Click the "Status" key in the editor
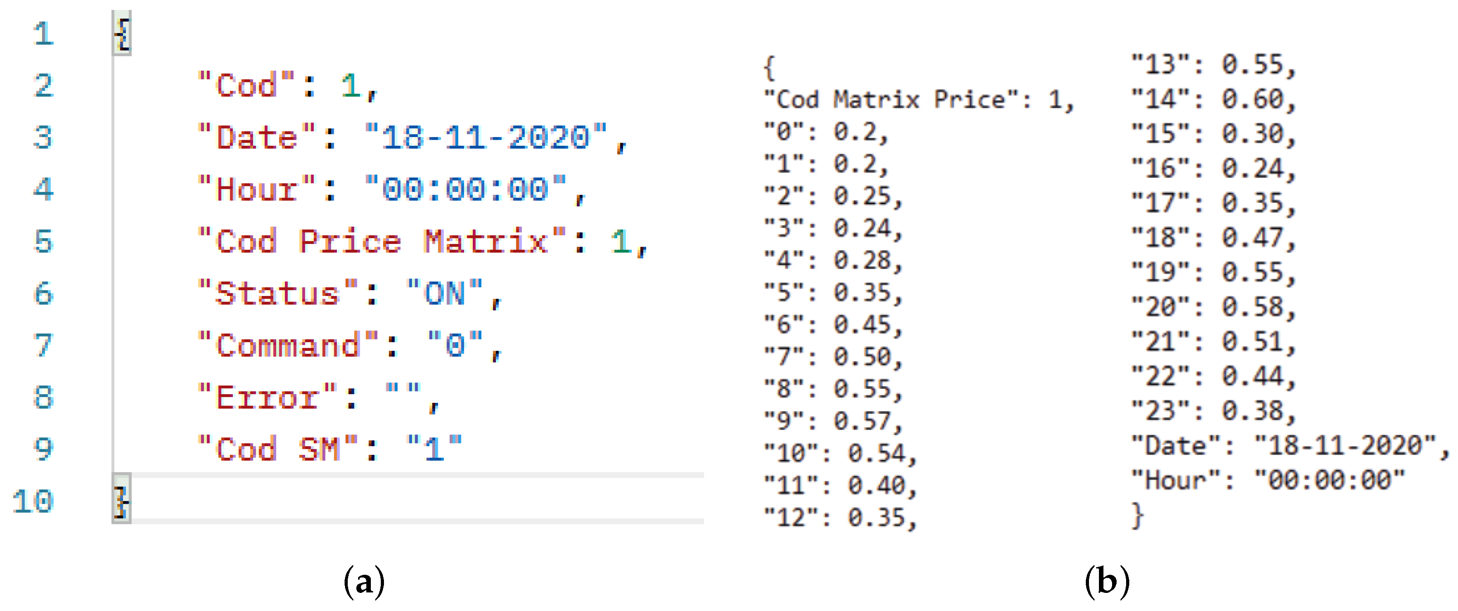The width and height of the screenshot is (1458, 611). pos(277,294)
